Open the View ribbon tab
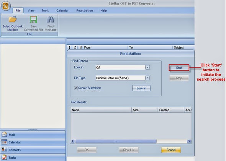 pyautogui.click(x=31, y=10)
